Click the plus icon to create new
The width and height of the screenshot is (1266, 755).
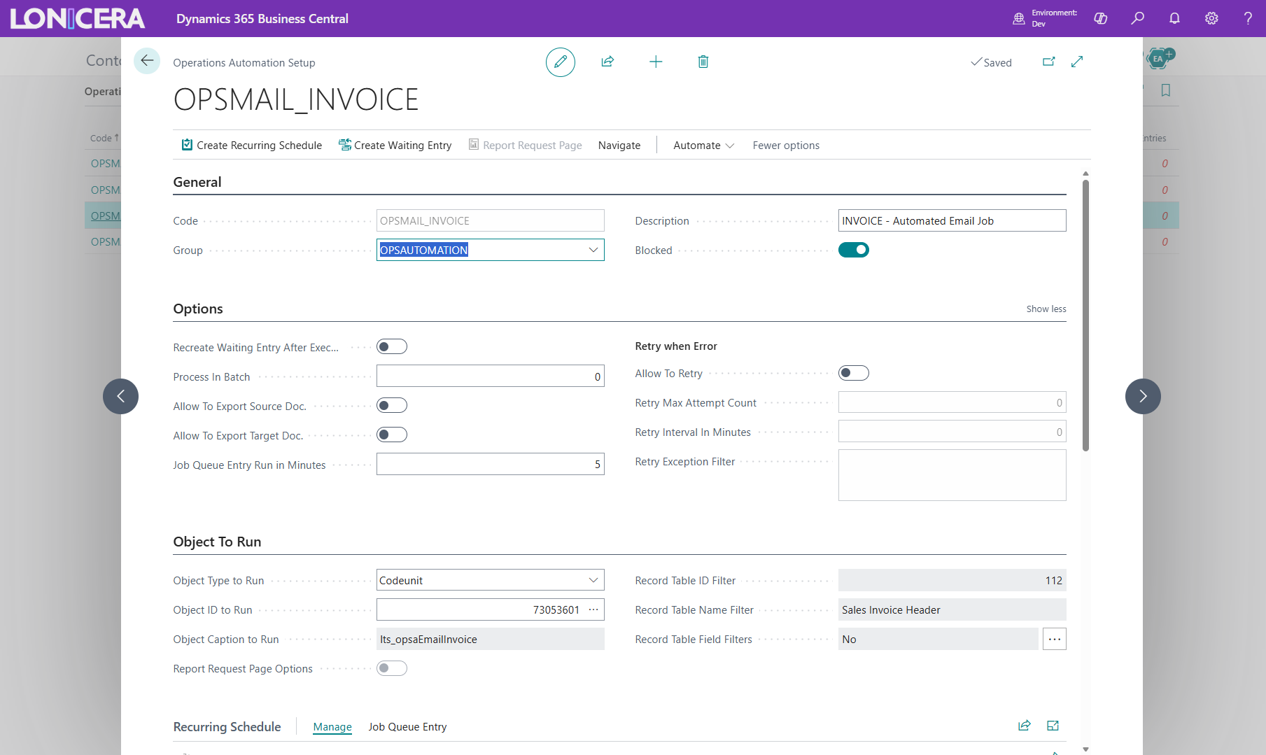tap(656, 62)
